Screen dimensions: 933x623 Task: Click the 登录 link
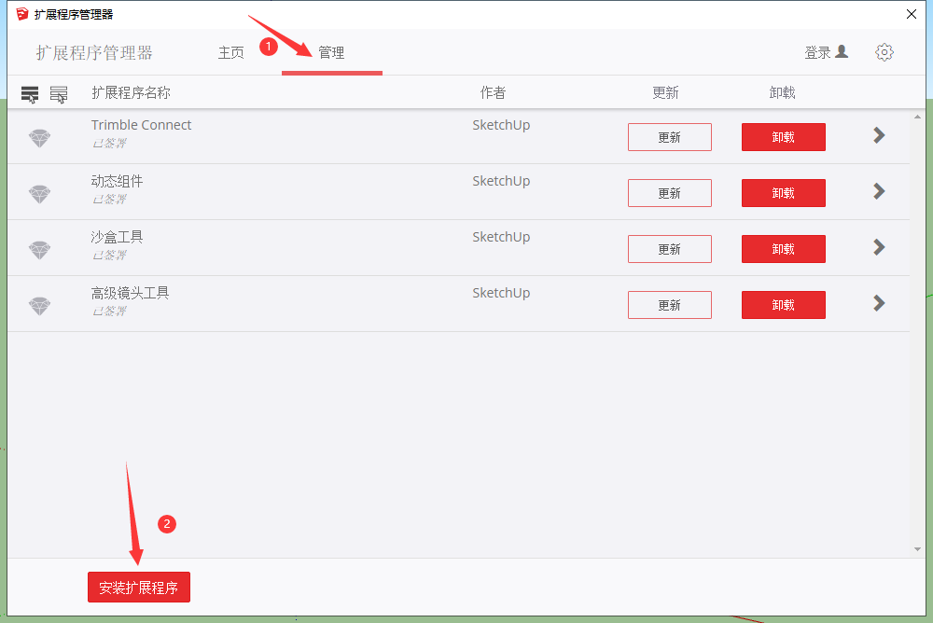click(x=817, y=52)
